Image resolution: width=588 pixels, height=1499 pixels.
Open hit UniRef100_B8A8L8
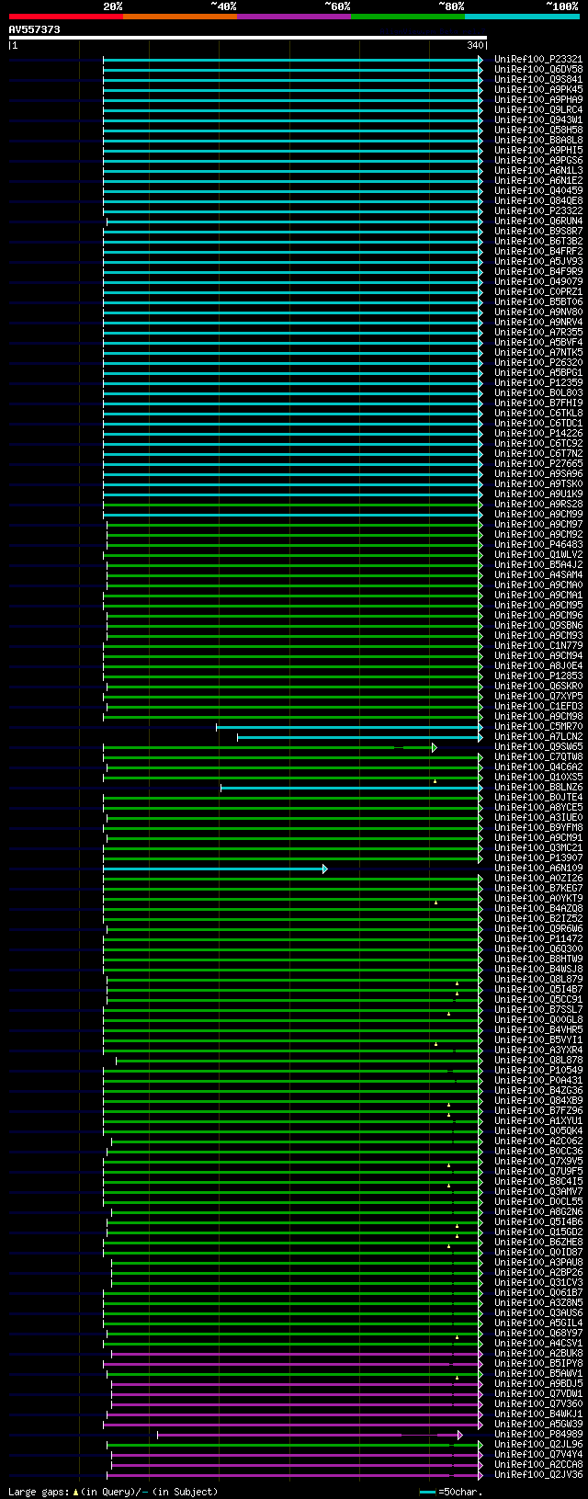[x=538, y=141]
